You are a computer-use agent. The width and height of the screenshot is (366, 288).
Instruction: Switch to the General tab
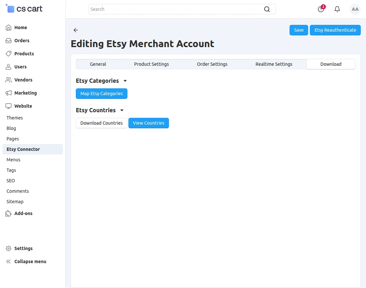pos(98,64)
